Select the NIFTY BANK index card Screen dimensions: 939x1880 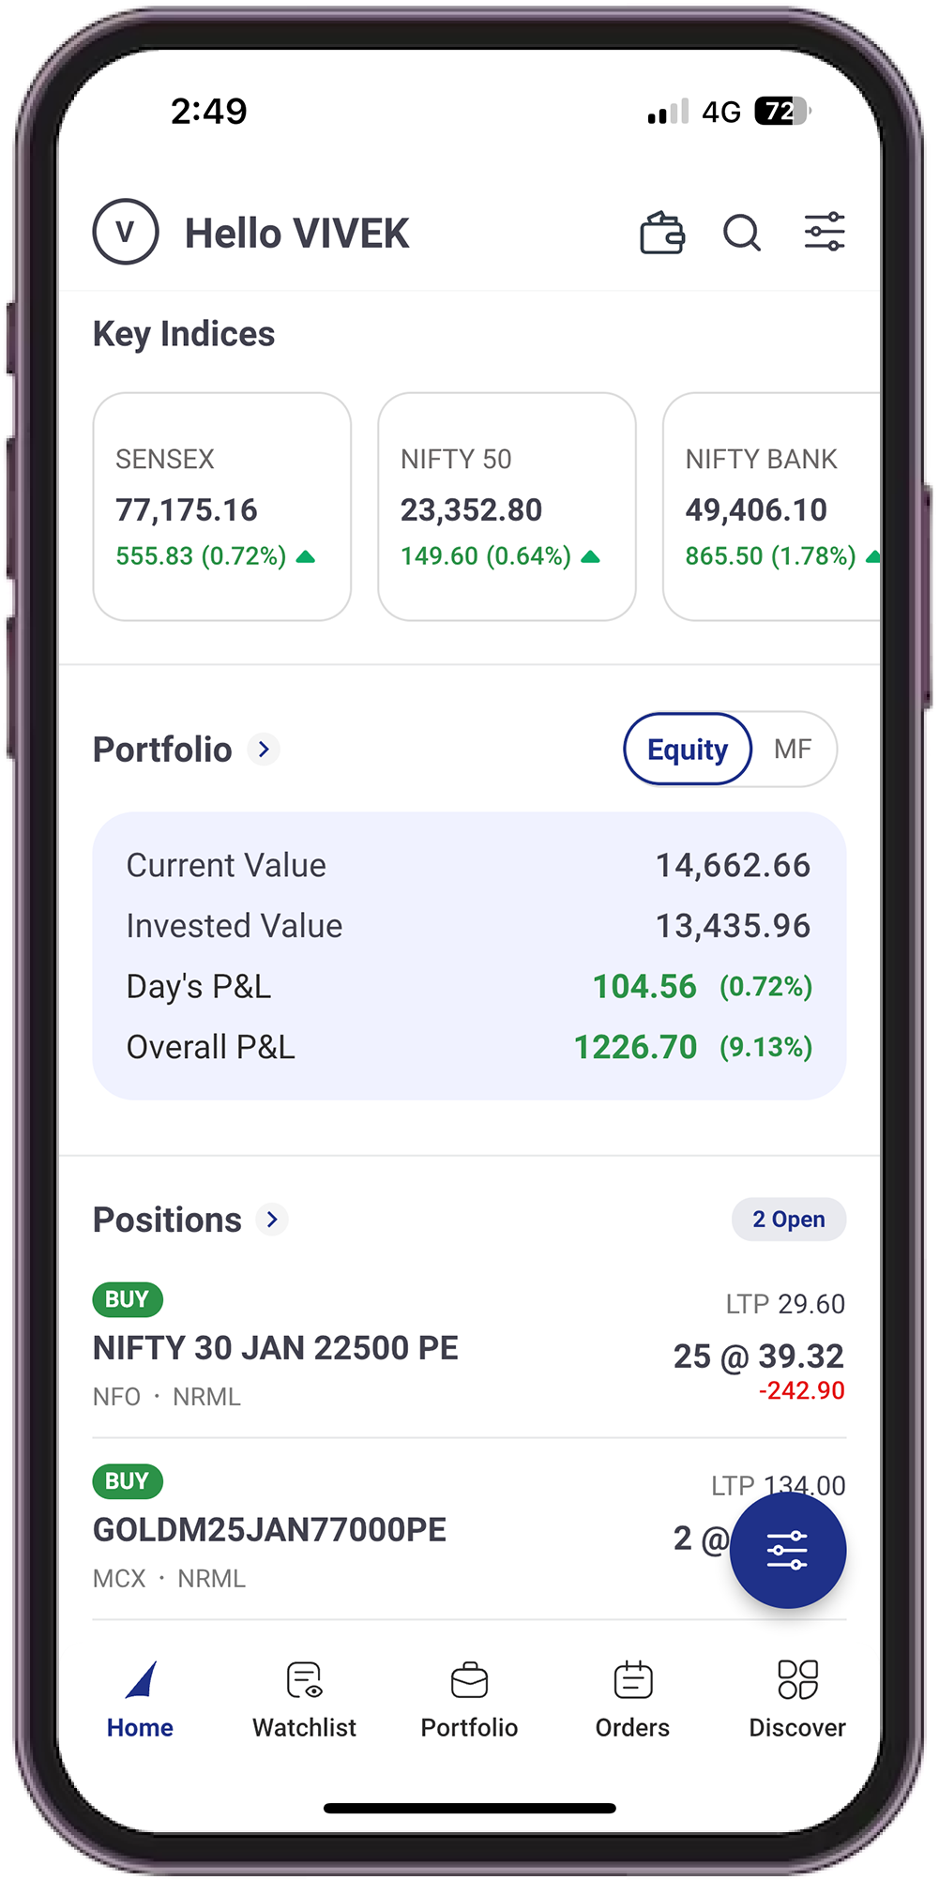pyautogui.click(x=771, y=507)
